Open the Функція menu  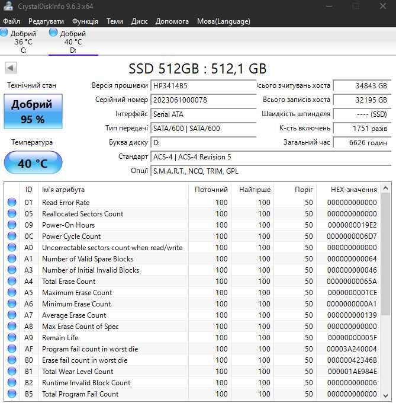tap(85, 21)
